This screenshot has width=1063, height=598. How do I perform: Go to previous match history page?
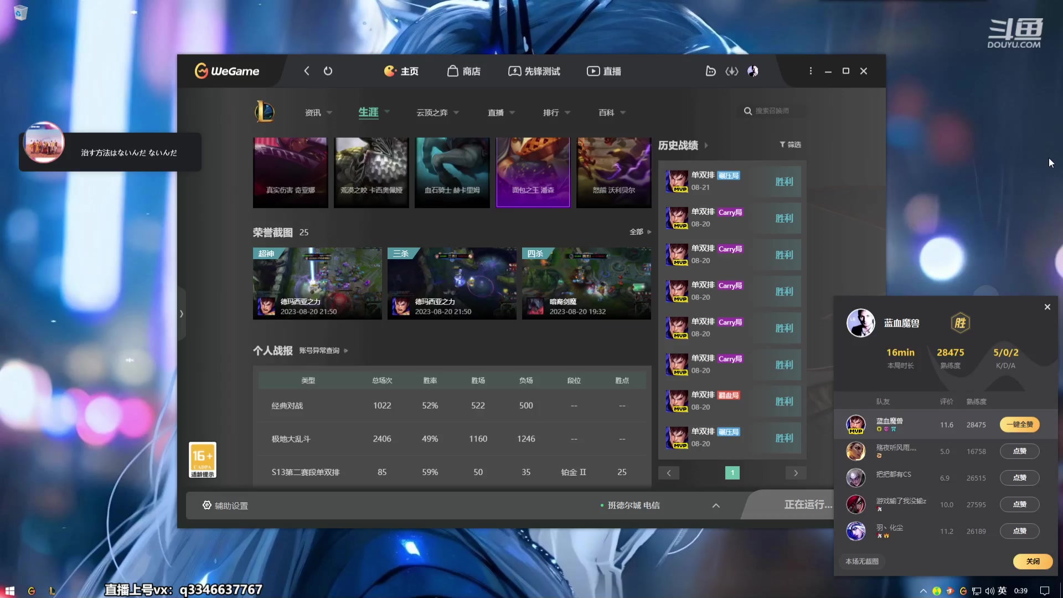669,473
